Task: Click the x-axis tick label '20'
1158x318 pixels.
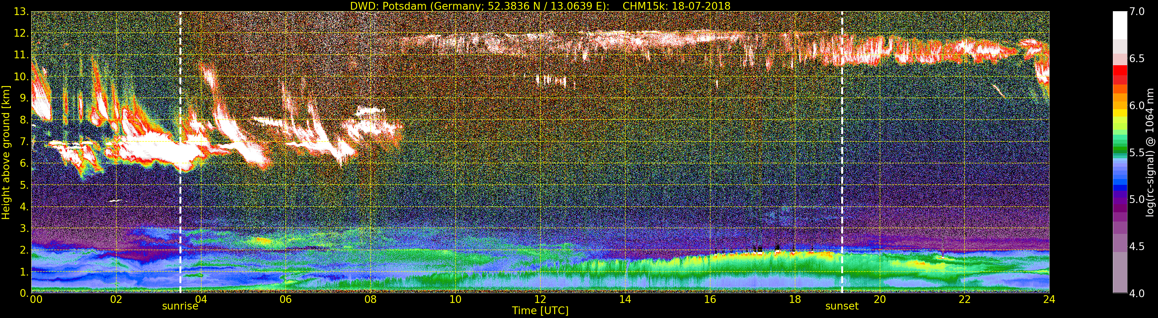Action: 880,299
